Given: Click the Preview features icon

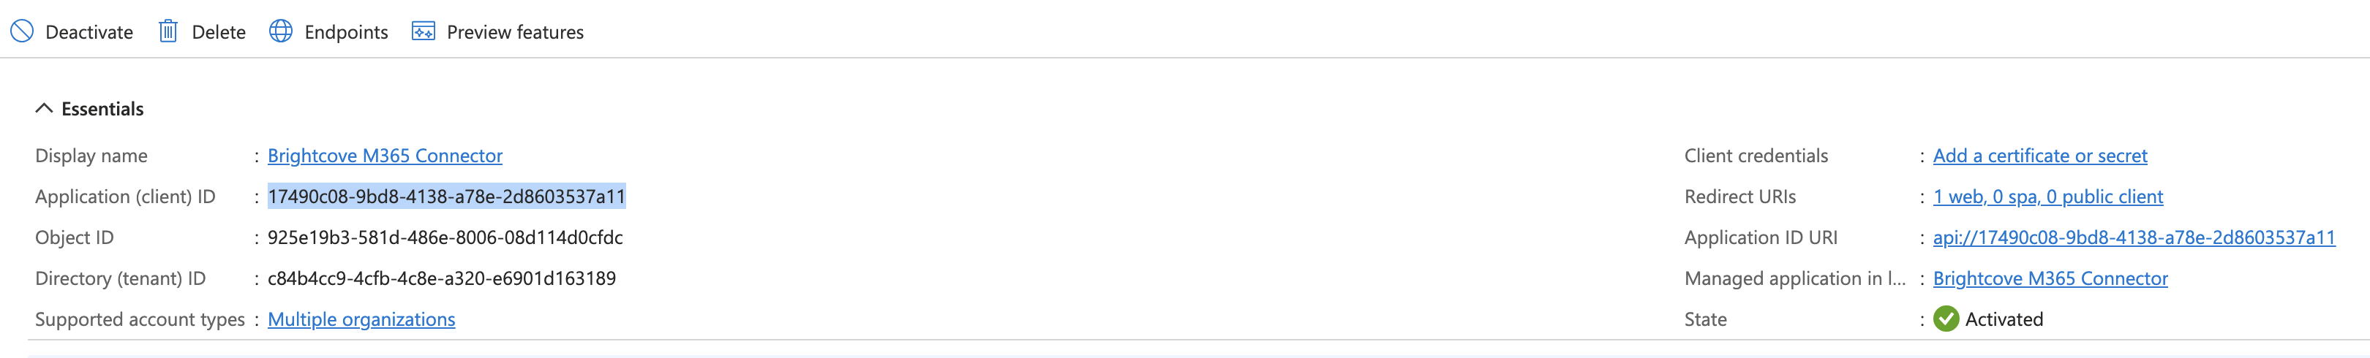Looking at the screenshot, I should click(x=424, y=31).
